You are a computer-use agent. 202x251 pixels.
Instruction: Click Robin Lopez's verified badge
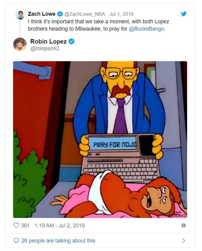(71, 41)
